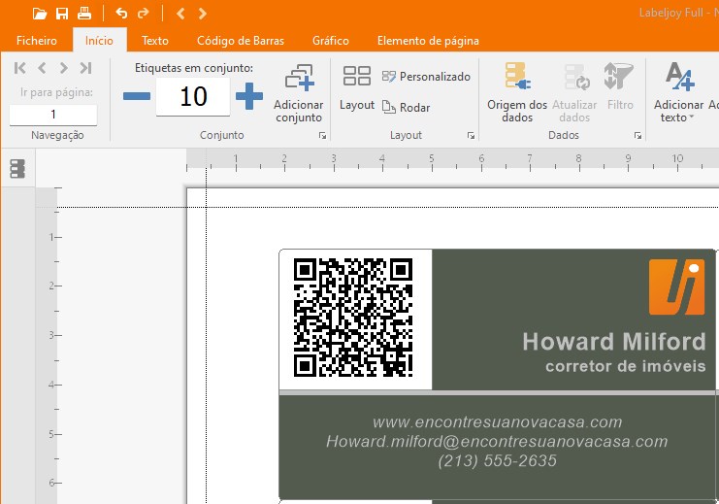Select the www.encontresuanovacasa.com text
This screenshot has width=719, height=504.
click(498, 421)
